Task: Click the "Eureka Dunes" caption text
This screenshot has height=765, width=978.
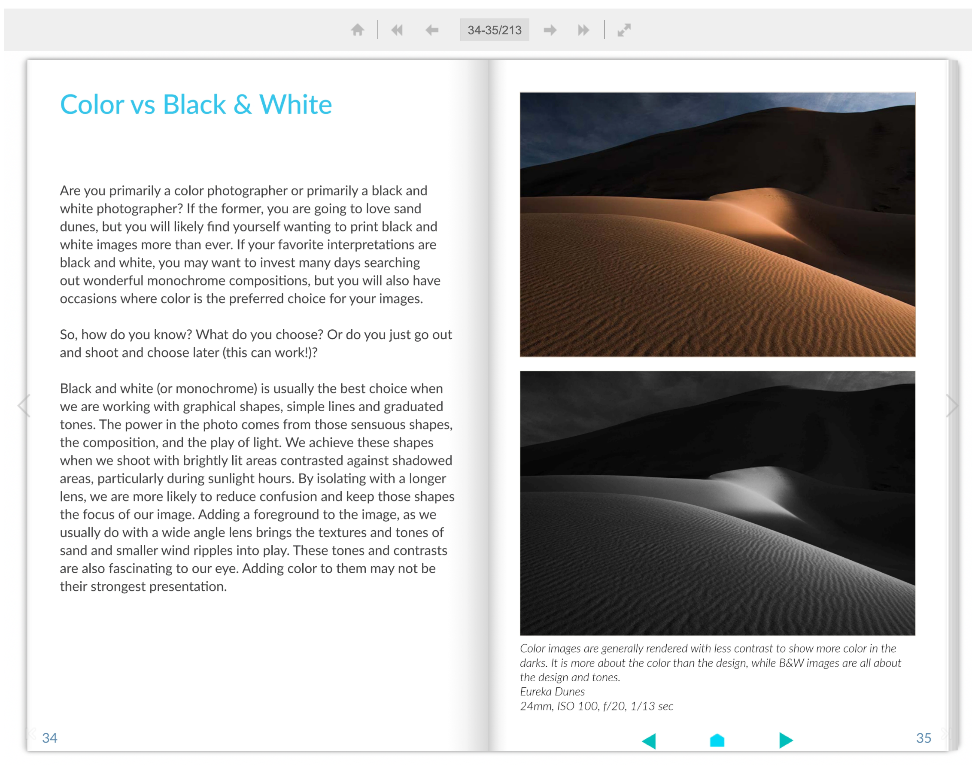Action: (552, 692)
